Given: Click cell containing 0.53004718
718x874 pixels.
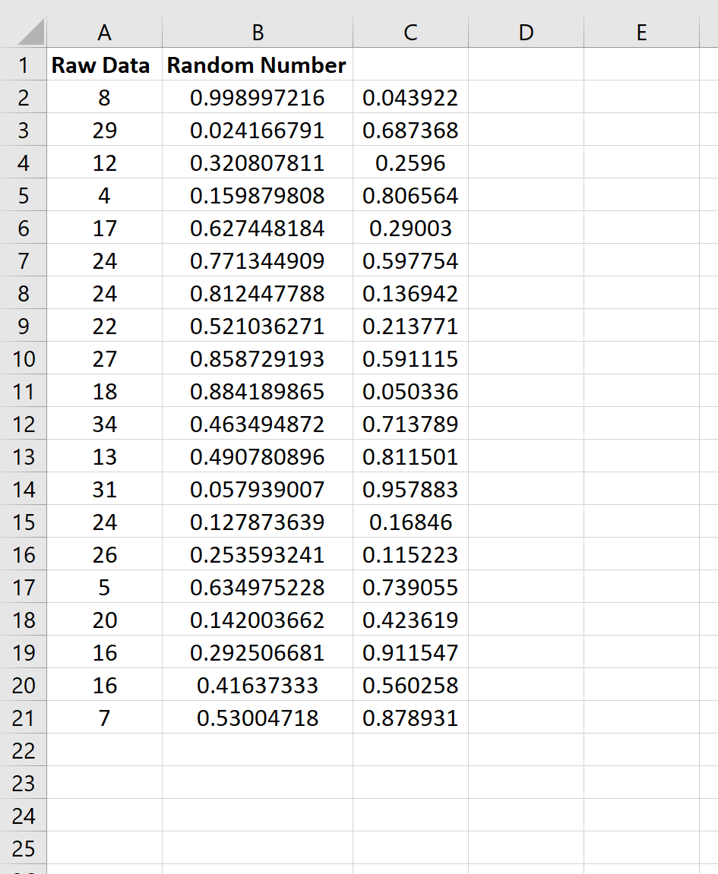Looking at the screenshot, I should tap(257, 718).
